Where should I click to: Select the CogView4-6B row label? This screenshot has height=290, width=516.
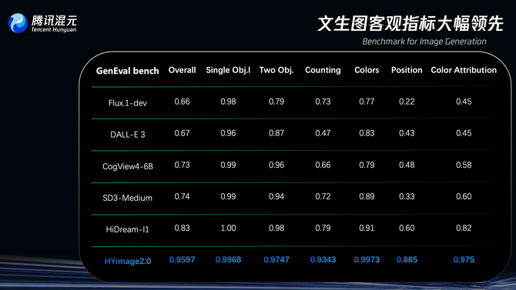pos(127,166)
